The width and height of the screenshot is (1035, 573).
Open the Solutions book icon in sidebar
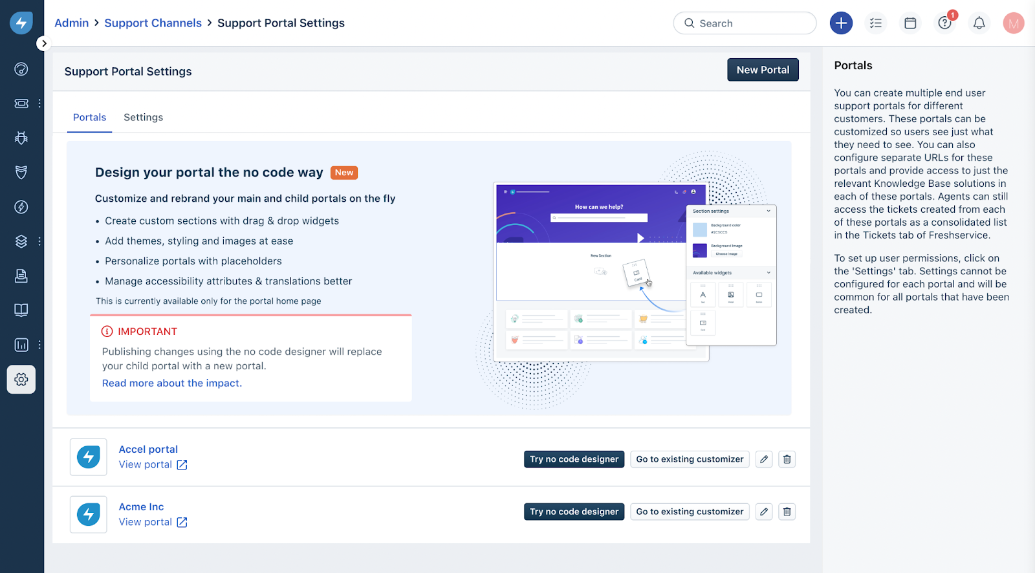pos(21,310)
